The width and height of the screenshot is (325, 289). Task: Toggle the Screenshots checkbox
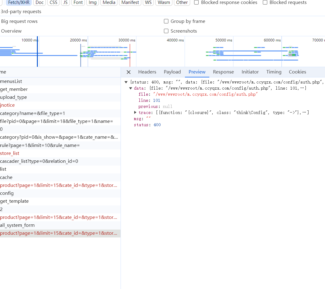(x=166, y=31)
